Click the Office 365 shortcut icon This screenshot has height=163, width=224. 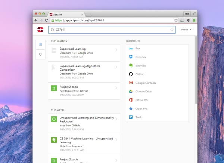pyautogui.click(x=131, y=100)
